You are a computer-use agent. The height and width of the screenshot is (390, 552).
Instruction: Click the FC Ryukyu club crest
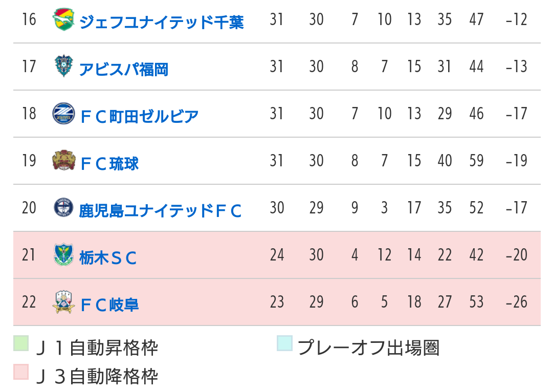(63, 160)
